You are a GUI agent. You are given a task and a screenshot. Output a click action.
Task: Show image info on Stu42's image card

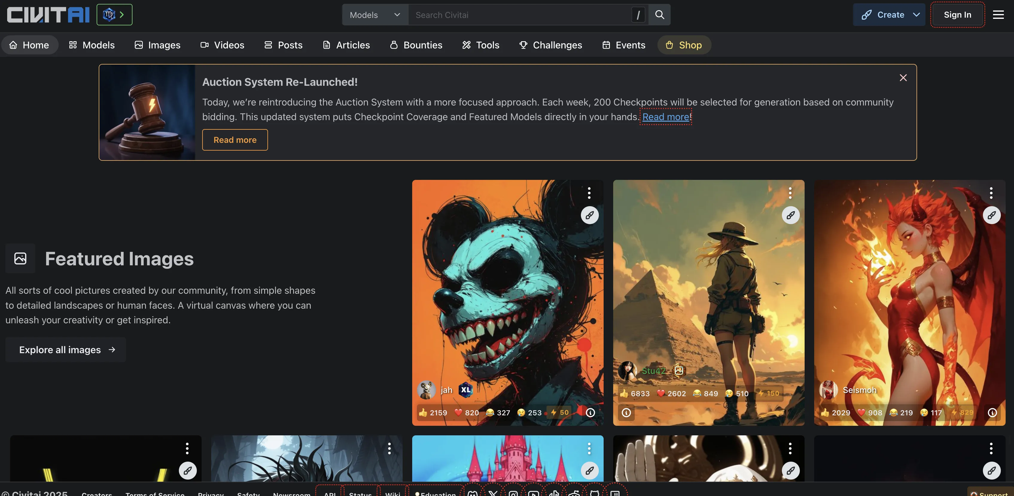626,412
